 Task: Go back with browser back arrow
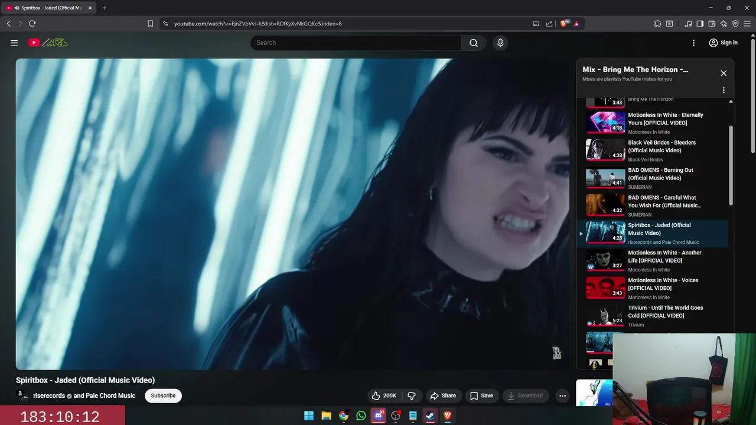point(9,24)
